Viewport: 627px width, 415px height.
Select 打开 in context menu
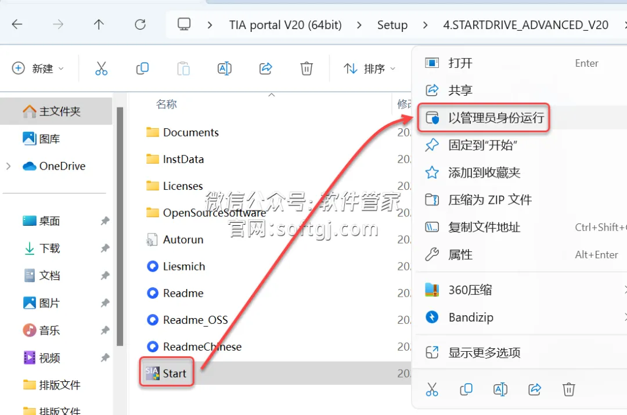point(519,63)
